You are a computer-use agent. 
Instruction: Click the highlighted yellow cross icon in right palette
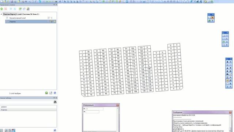pyautogui.click(x=227, y=80)
